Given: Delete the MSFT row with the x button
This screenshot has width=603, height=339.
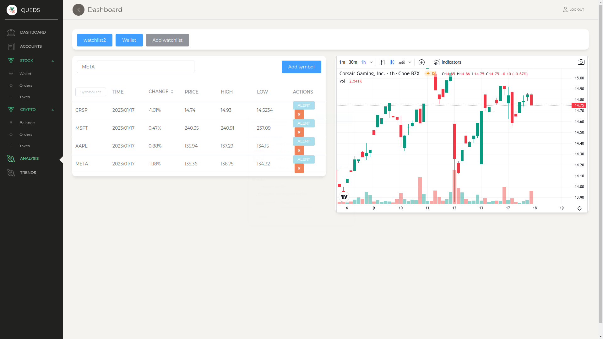Looking at the screenshot, I should coord(299,132).
